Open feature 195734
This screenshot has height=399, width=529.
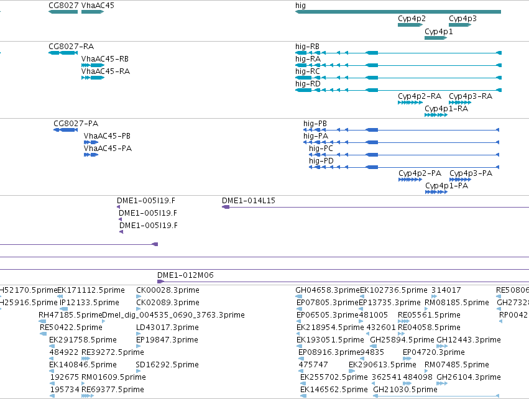click(x=65, y=390)
